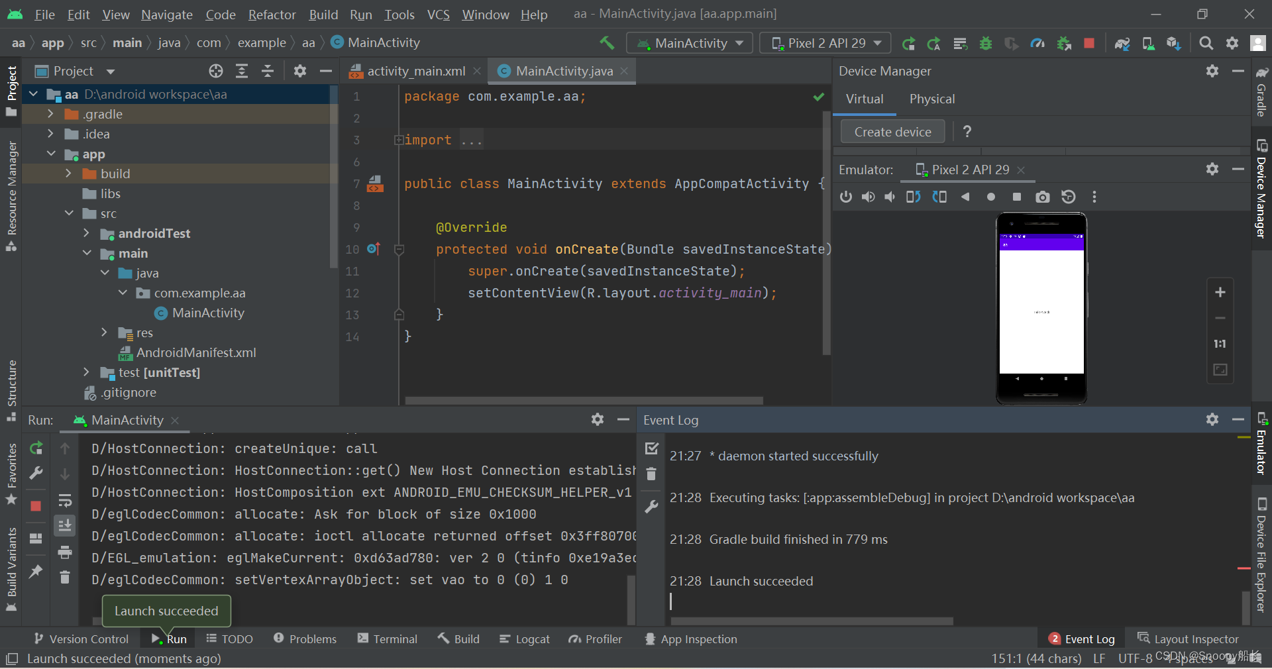Open the Search Everywhere magnifier
This screenshot has width=1272, height=669.
1206,43
